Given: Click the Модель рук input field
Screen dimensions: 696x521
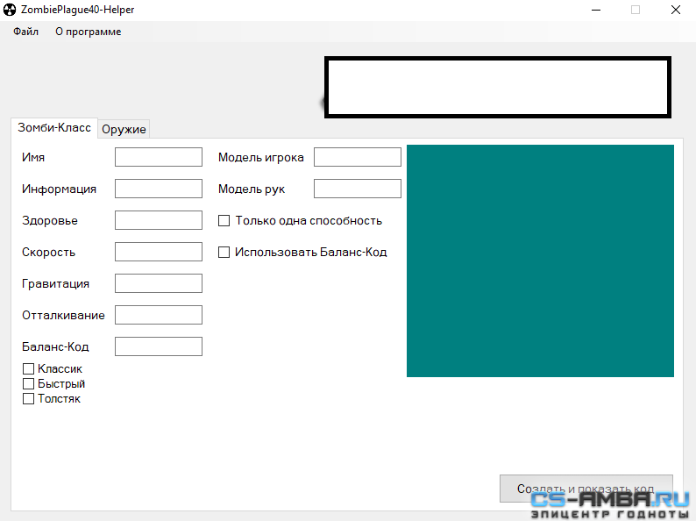Looking at the screenshot, I should click(357, 189).
